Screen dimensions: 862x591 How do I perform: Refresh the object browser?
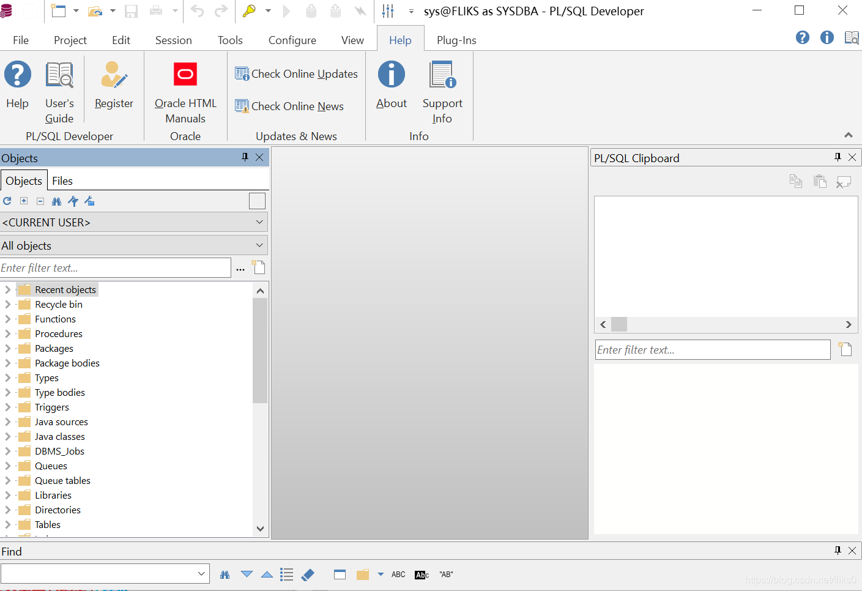(7, 201)
